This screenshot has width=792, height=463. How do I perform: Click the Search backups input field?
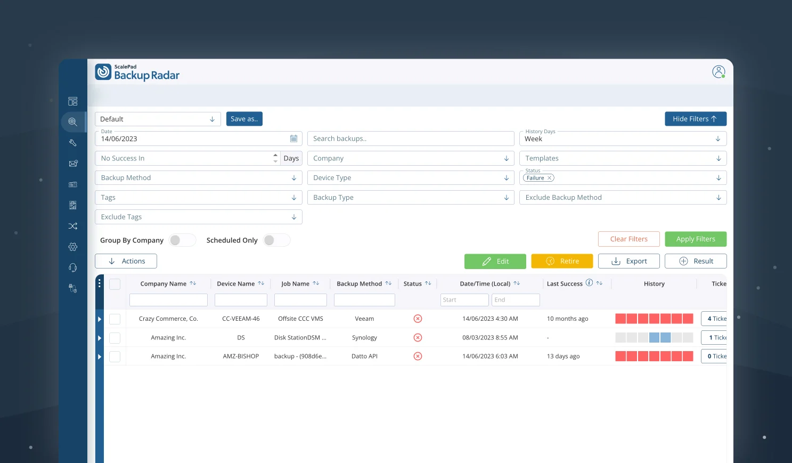(410, 138)
